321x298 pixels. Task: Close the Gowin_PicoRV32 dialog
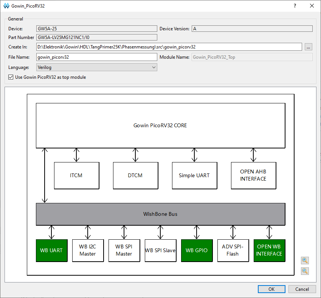pos(312,6)
